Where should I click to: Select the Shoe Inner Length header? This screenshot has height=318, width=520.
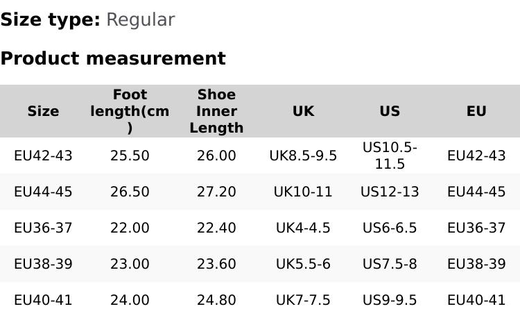[216, 111]
